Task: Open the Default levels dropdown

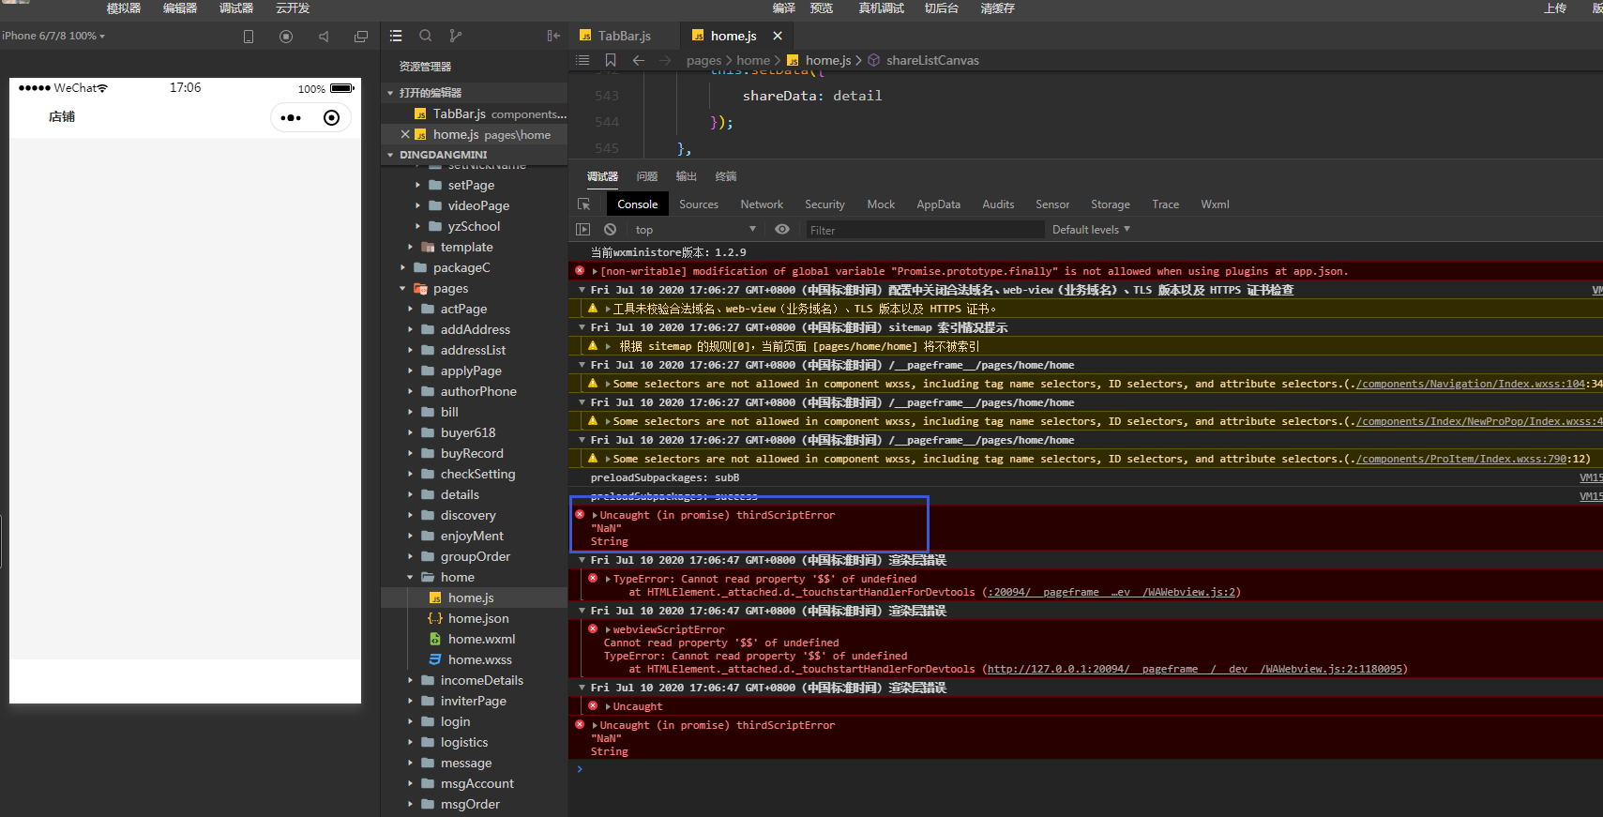Action: click(x=1091, y=230)
